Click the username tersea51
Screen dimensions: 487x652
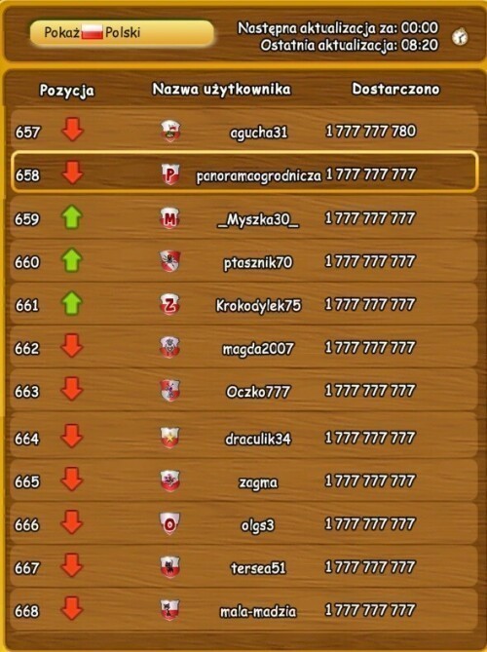point(258,568)
